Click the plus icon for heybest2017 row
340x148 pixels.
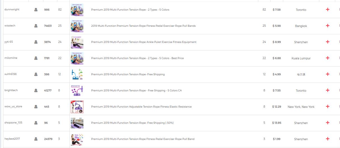(328, 139)
